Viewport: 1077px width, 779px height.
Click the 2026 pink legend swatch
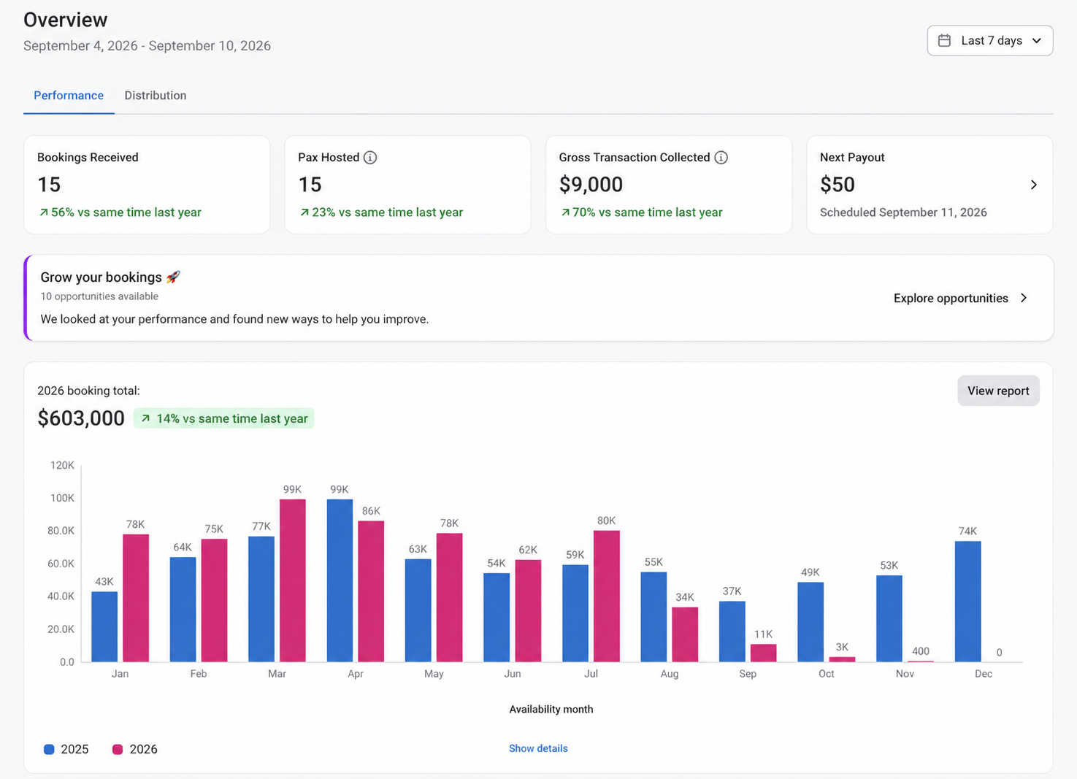[118, 750]
